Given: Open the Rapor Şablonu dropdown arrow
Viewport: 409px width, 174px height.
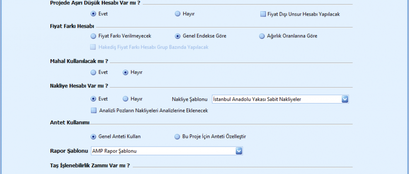Looking at the screenshot, I should tap(238, 151).
